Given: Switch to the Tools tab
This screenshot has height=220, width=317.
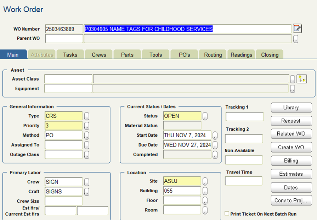Looking at the screenshot, I should (x=156, y=55).
